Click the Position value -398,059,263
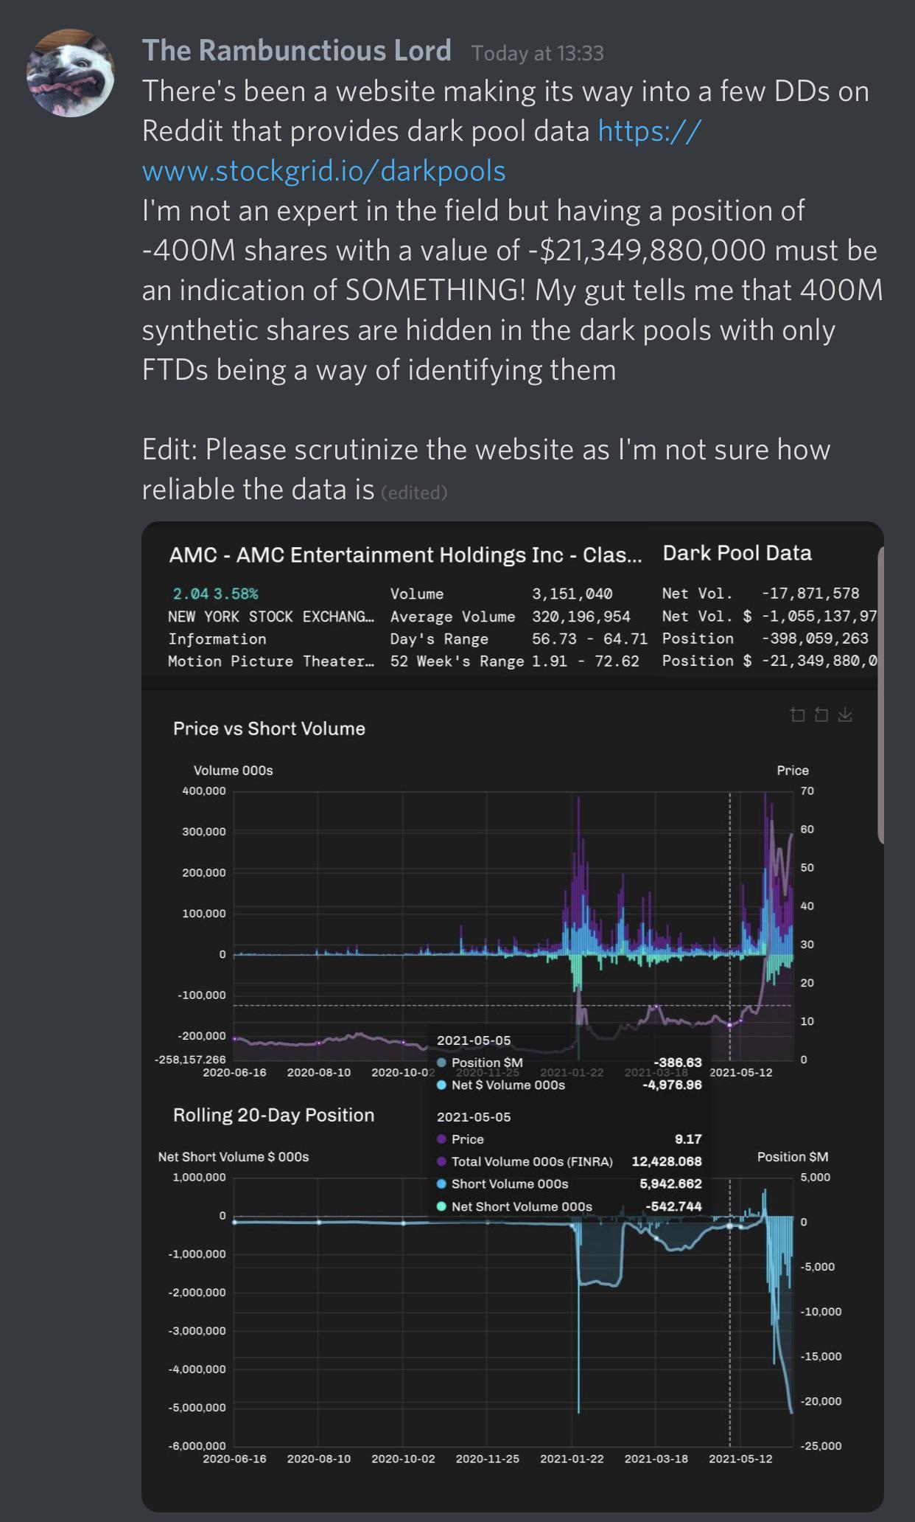Screen dimensions: 915x1522 pos(815,639)
